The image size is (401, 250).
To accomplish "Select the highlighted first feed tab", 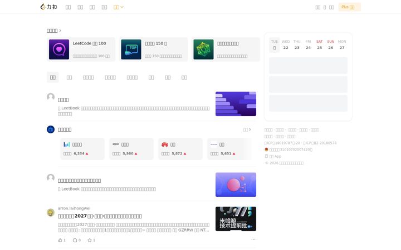I will [53, 77].
